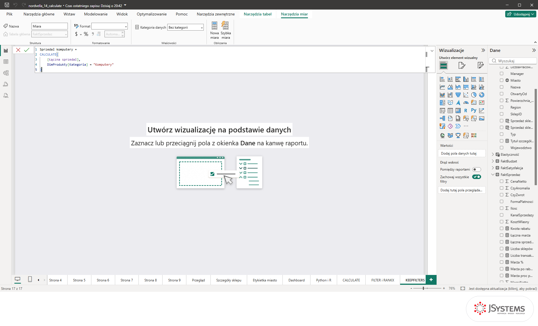Switch to mobile layout icon
Viewport: 538px width, 326px height.
click(x=30, y=279)
